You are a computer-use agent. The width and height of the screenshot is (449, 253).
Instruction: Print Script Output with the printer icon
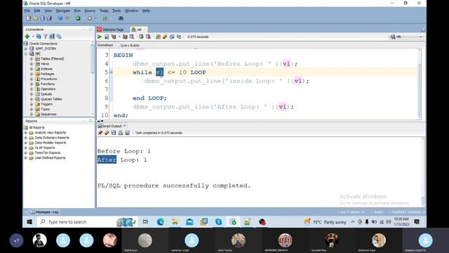pos(121,133)
